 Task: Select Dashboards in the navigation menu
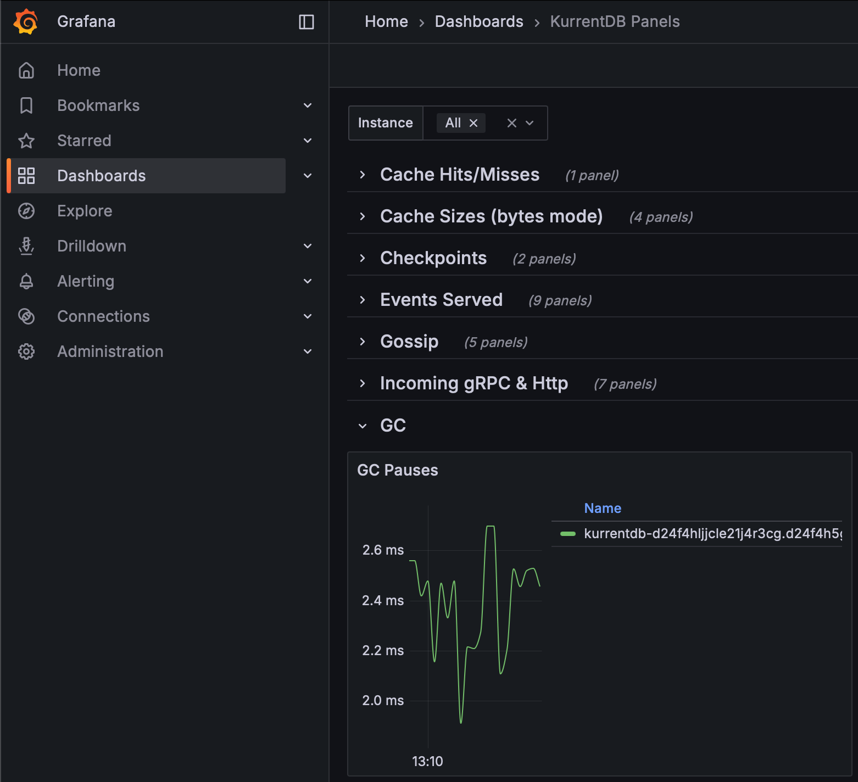click(102, 176)
